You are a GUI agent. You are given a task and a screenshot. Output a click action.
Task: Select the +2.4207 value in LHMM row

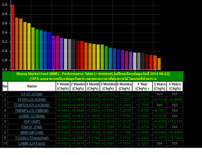pyautogui.click(x=142, y=143)
